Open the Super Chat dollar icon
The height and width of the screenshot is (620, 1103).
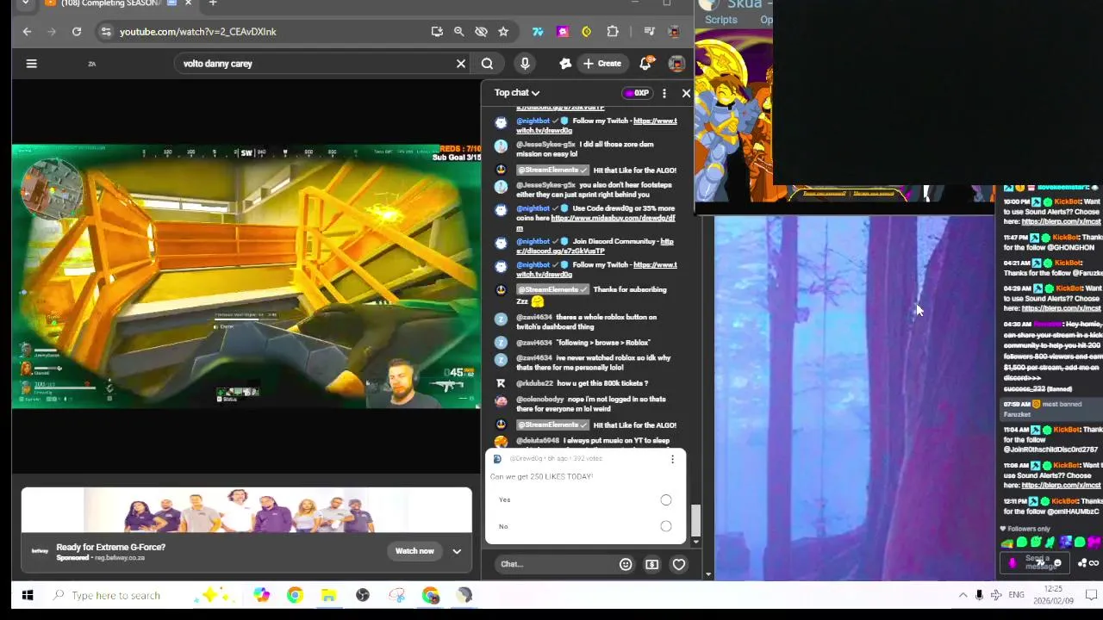(651, 565)
